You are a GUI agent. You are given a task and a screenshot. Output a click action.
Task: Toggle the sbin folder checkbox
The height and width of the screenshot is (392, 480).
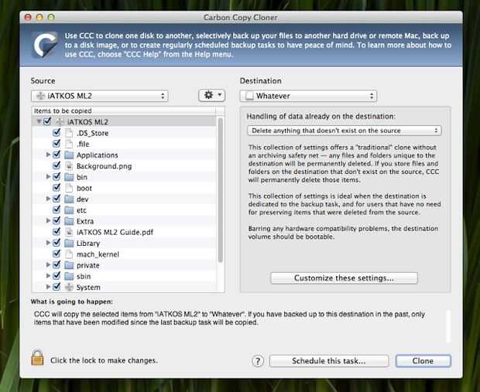57,275
